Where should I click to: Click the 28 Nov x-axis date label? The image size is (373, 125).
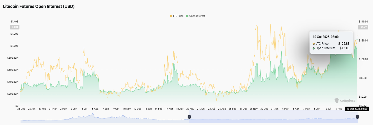(x=254, y=109)
